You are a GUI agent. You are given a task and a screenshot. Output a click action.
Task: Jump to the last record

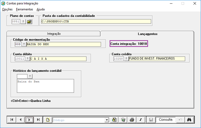click(x=38, y=120)
